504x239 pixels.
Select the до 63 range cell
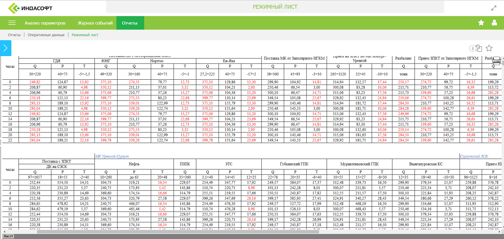click(x=134, y=177)
